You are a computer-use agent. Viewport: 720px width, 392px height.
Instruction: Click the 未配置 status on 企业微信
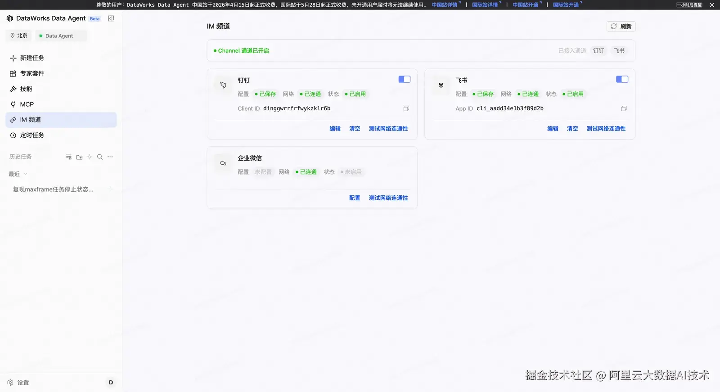click(x=263, y=172)
